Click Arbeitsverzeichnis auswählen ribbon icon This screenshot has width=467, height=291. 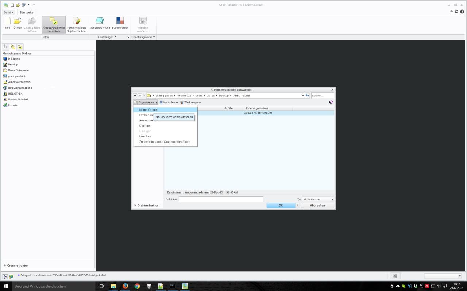pyautogui.click(x=54, y=22)
